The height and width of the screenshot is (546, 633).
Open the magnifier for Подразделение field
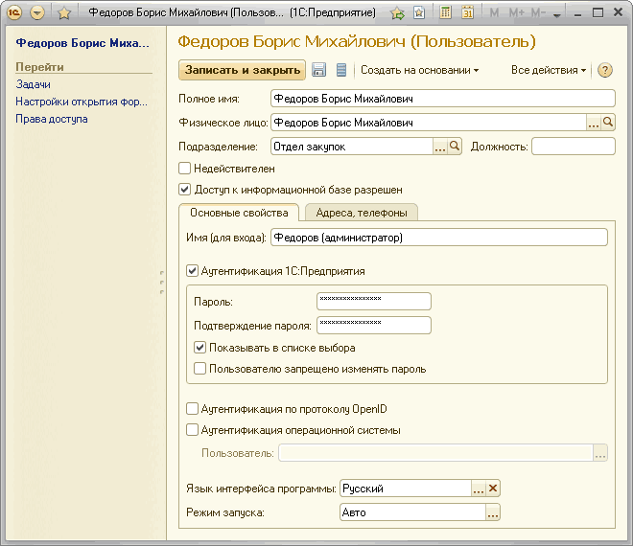click(x=455, y=147)
